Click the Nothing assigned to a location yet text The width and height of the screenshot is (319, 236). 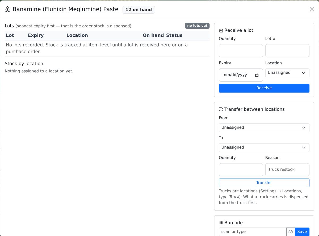pyautogui.click(x=39, y=71)
